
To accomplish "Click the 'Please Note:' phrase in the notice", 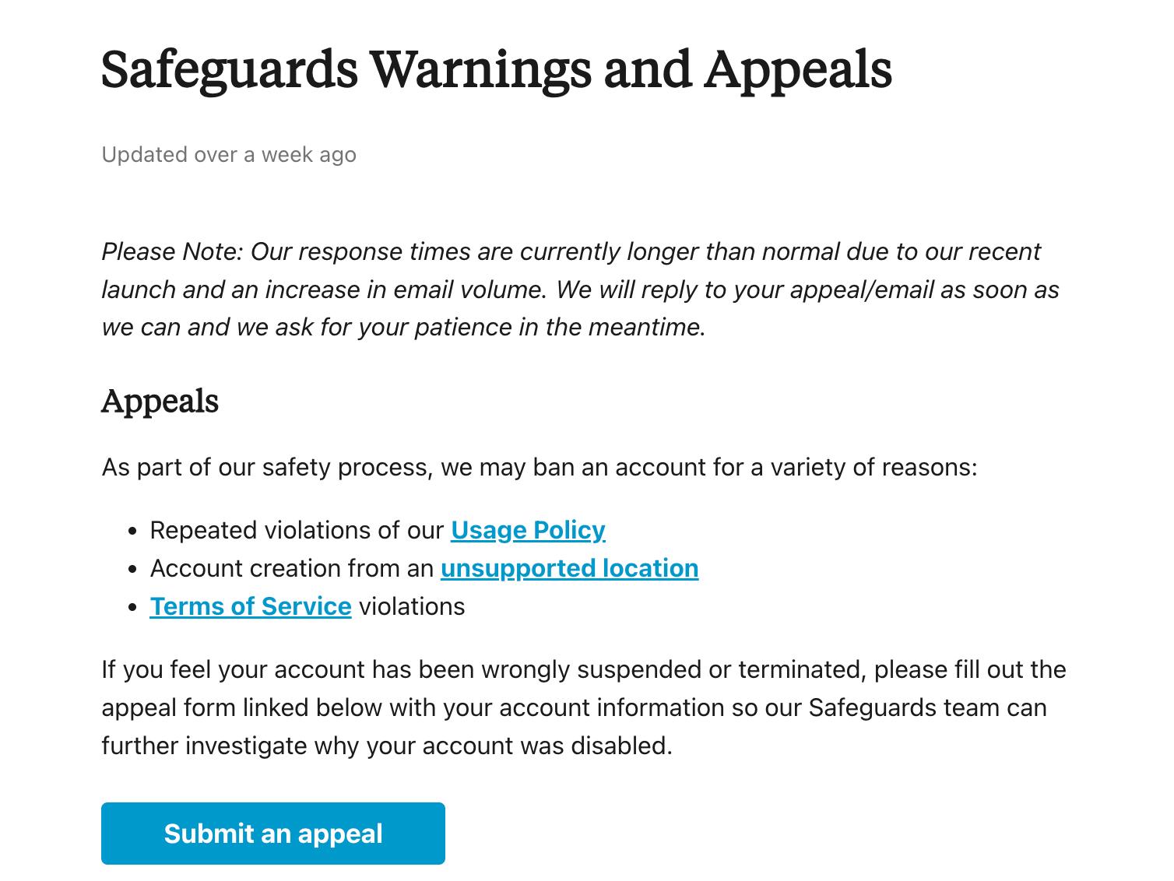I will click(173, 251).
